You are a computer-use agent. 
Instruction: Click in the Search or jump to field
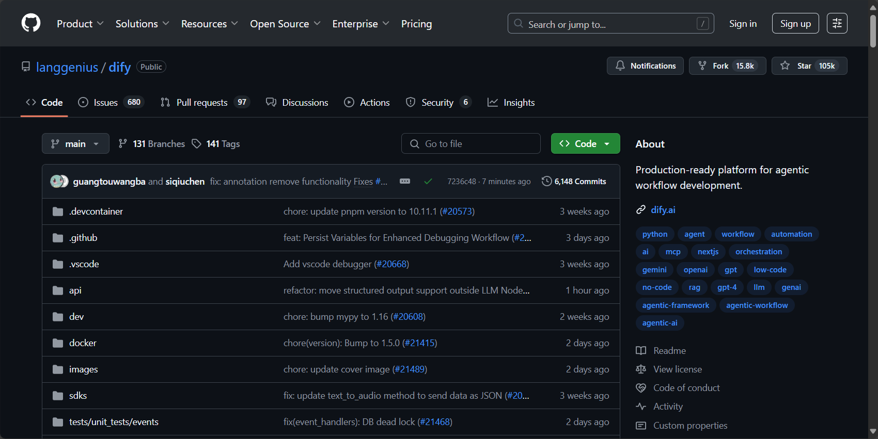click(x=611, y=23)
